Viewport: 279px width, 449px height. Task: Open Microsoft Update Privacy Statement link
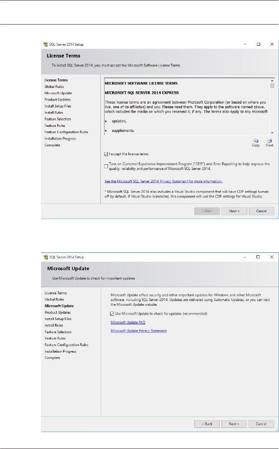pos(138,331)
